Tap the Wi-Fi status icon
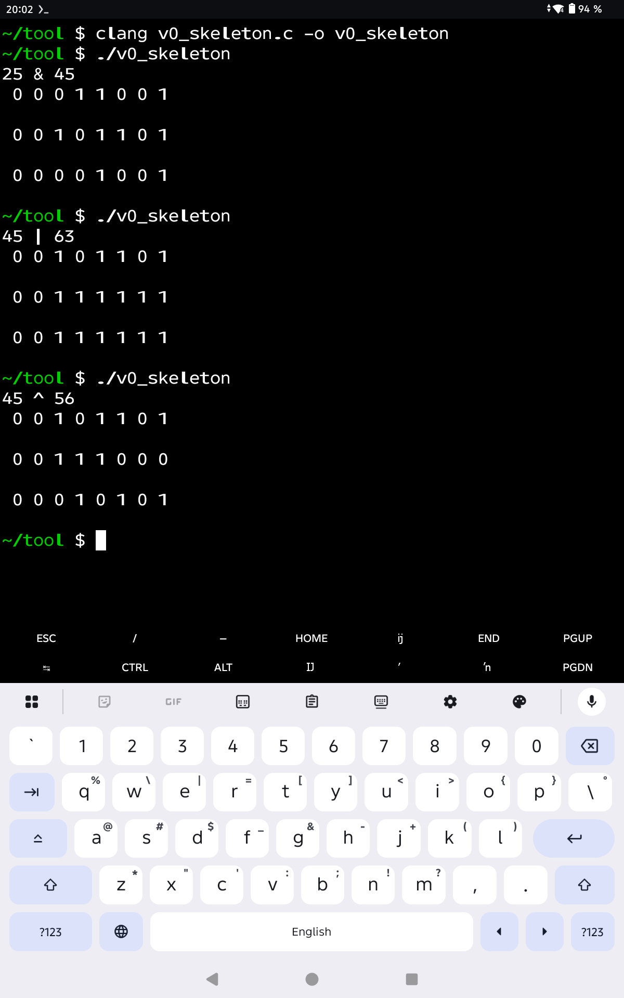The width and height of the screenshot is (624, 998). (558, 9)
